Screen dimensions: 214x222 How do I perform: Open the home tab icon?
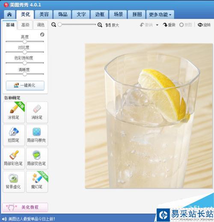tap(9, 15)
